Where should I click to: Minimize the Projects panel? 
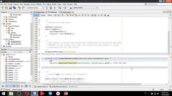31,12
